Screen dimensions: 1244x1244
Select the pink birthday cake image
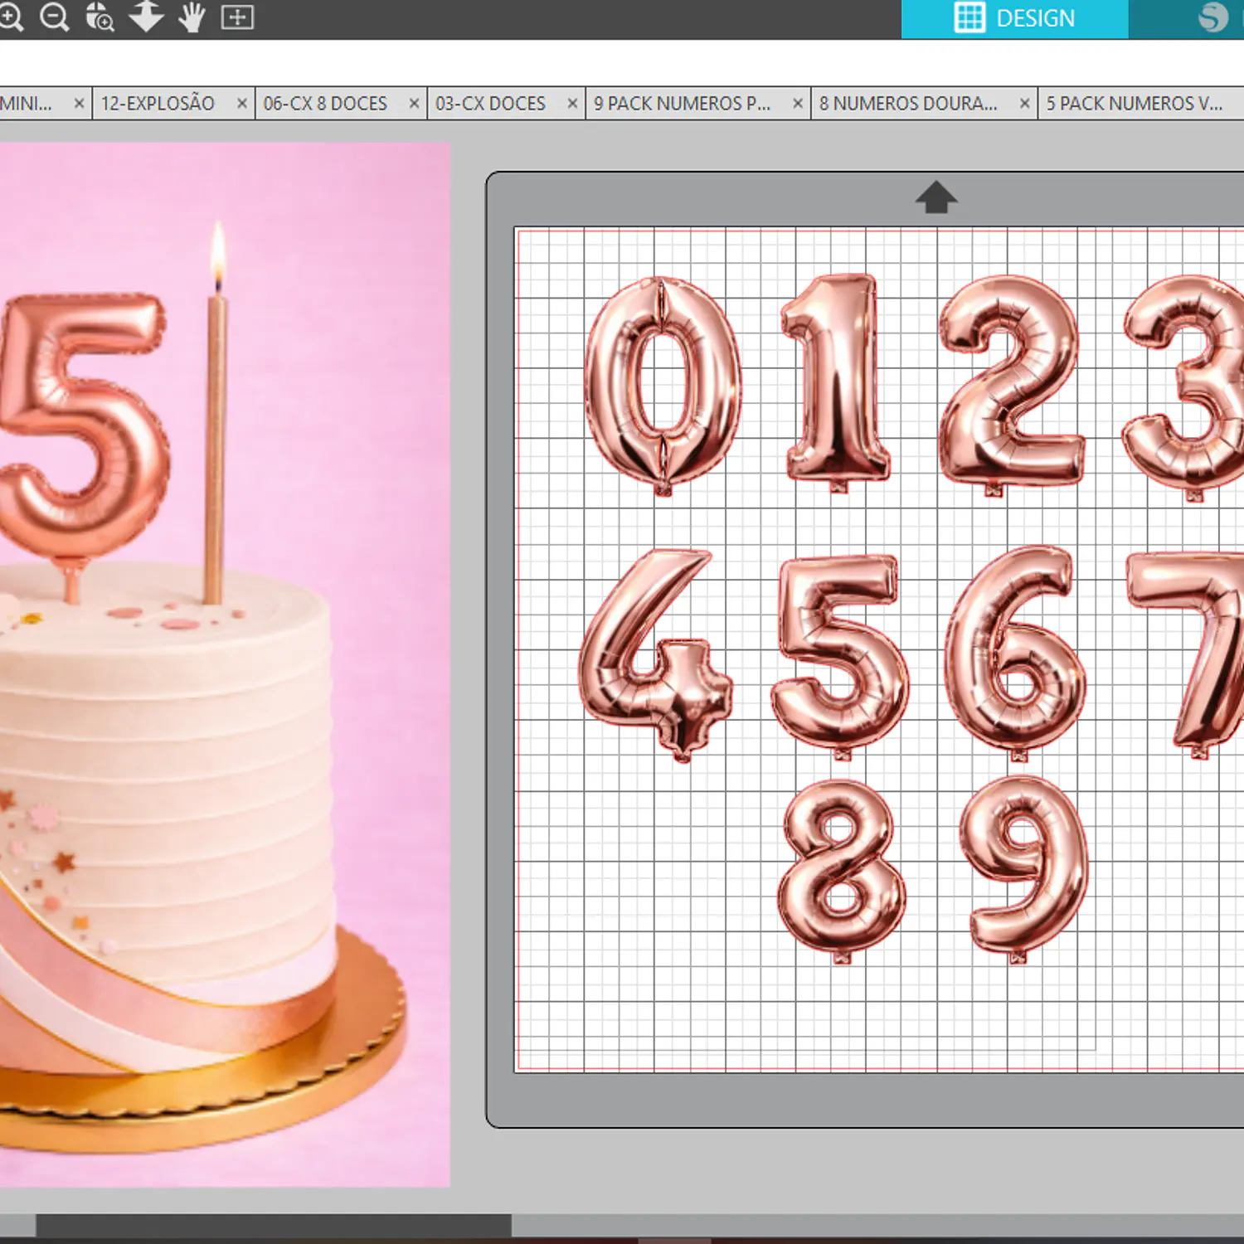pos(225,664)
